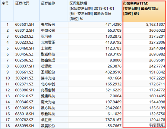Select the PE value 269.6982
This screenshot has width=167, height=129.
click(157, 54)
